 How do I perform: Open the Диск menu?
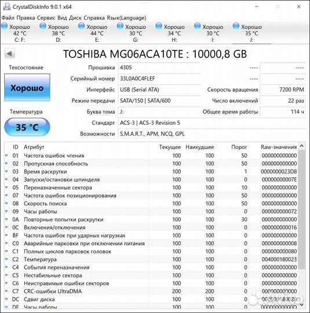[75, 18]
